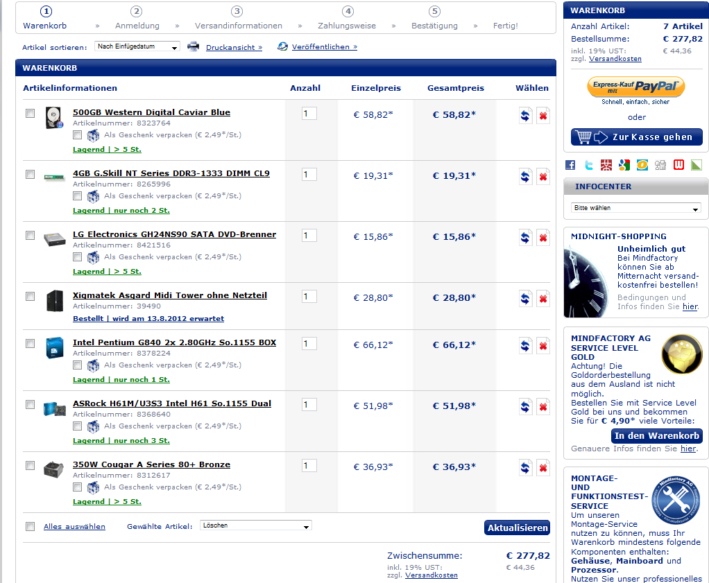Open the Midnight-Shopping hier link

coord(690,306)
